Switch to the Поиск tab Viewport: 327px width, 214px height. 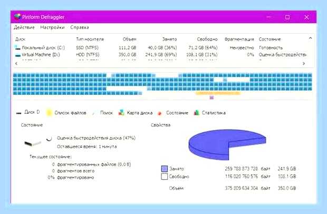coord(102,113)
